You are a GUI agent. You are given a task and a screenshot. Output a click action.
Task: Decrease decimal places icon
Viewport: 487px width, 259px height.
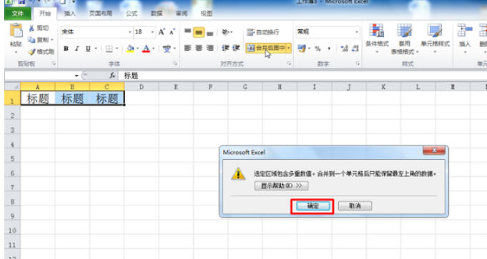tap(355, 48)
